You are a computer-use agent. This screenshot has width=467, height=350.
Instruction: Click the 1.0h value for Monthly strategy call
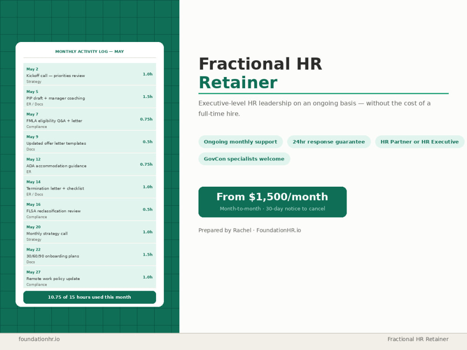tap(148, 232)
